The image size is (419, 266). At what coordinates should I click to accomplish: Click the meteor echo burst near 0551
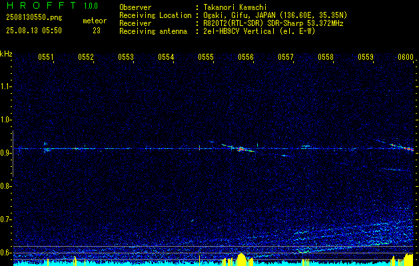(47, 148)
